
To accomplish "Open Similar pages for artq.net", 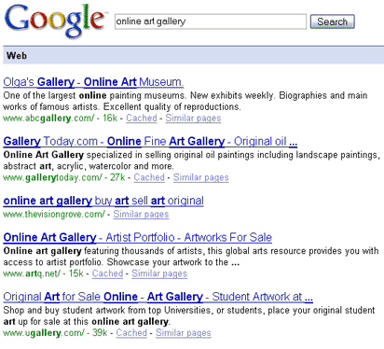I will [x=159, y=273].
